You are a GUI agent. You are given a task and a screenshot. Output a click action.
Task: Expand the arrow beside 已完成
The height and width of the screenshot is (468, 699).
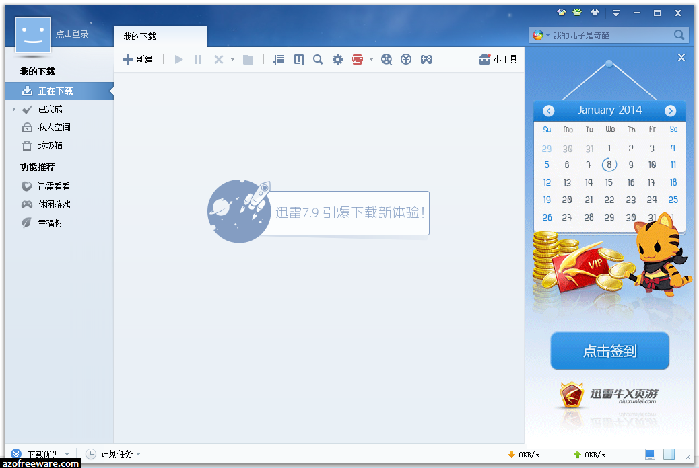(14, 109)
